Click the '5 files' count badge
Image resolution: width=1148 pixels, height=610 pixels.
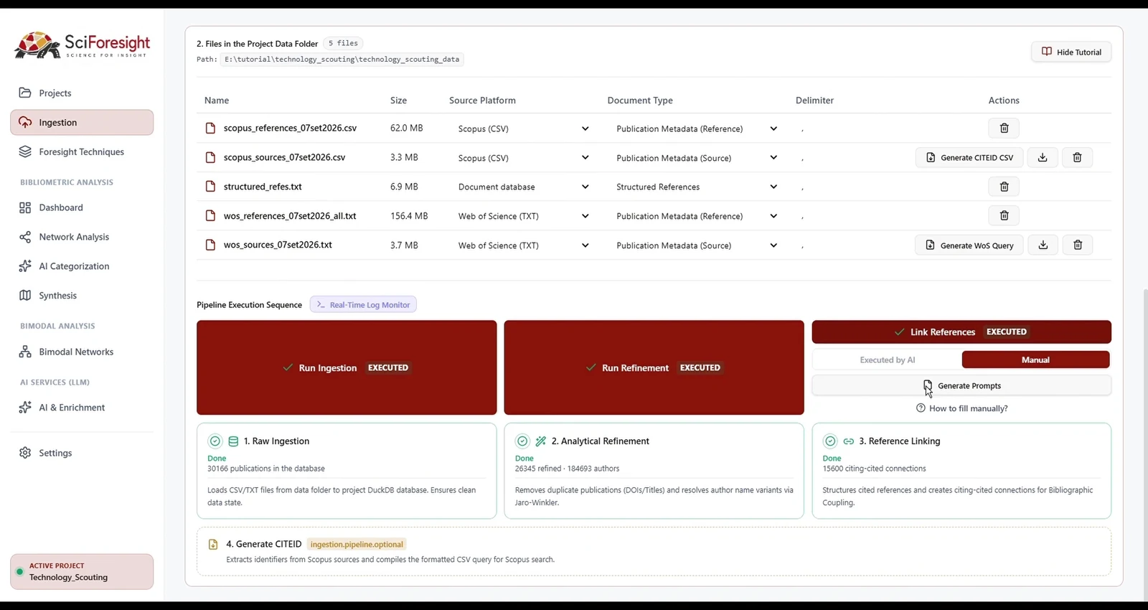[343, 43]
